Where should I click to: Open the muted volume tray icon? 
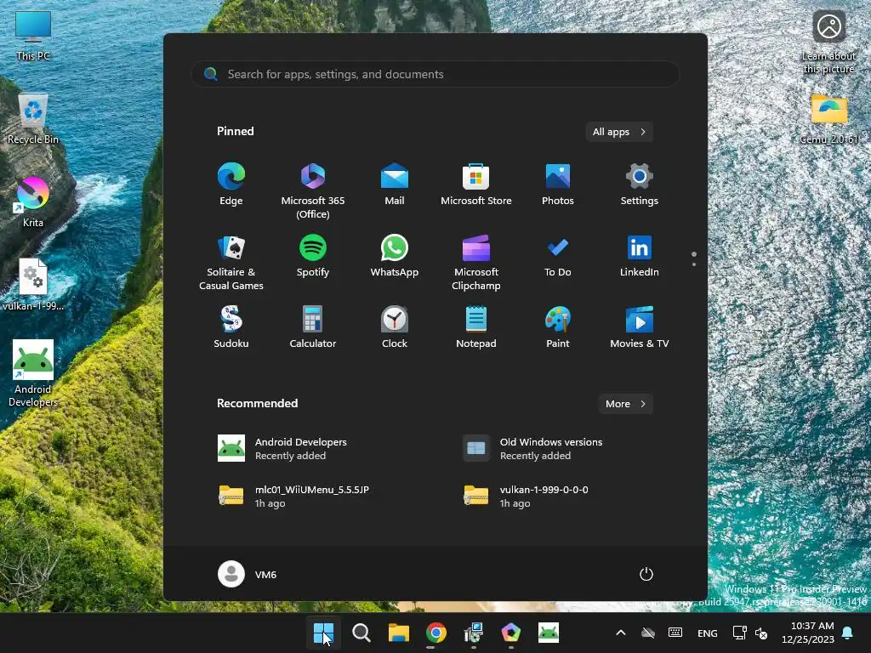click(x=761, y=633)
